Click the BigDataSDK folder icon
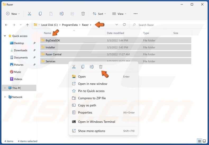 [43, 40]
